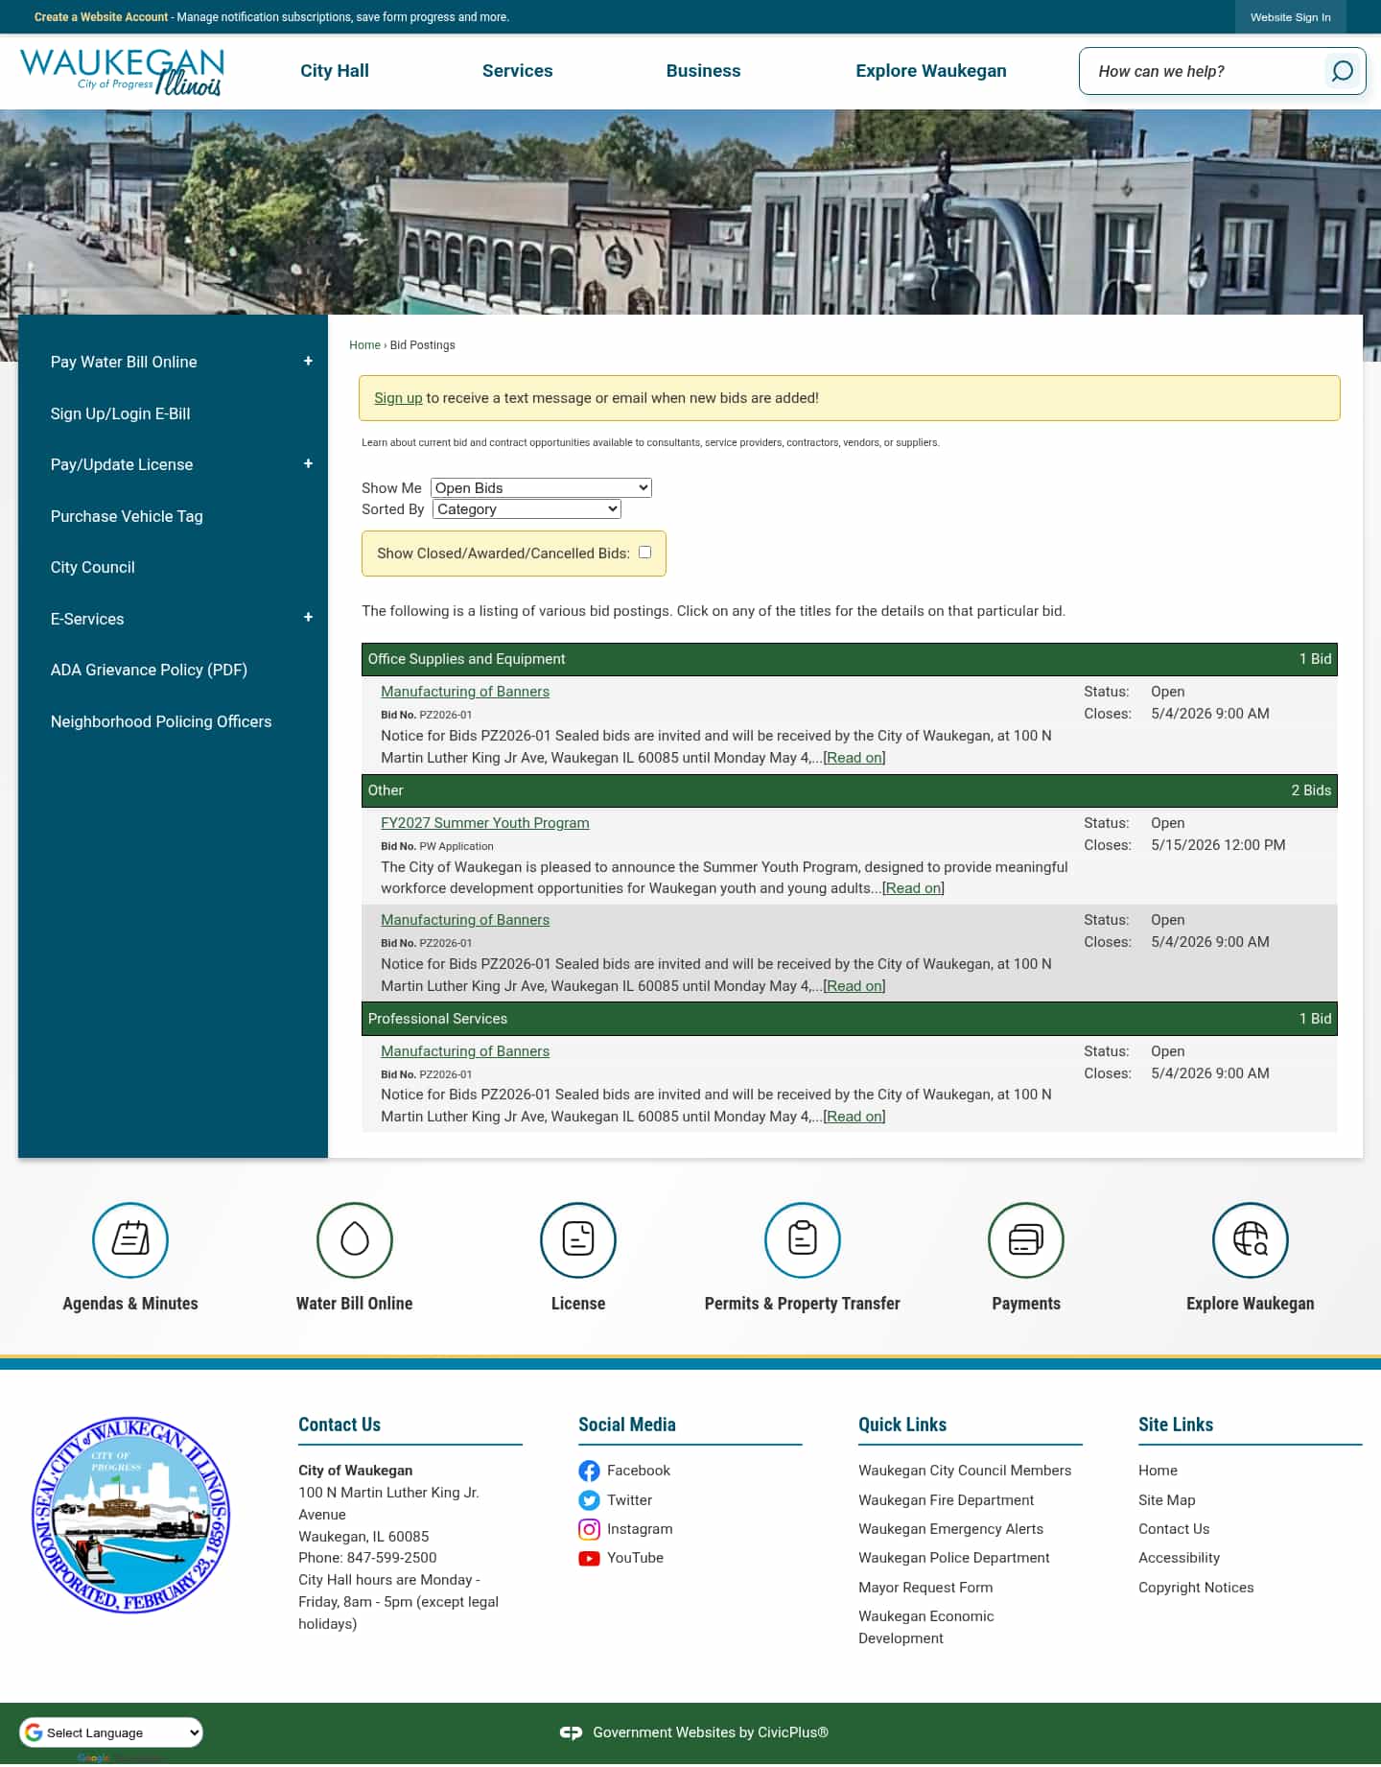
Task: Click Waukegan Emergency Alerts link
Action: (951, 1529)
